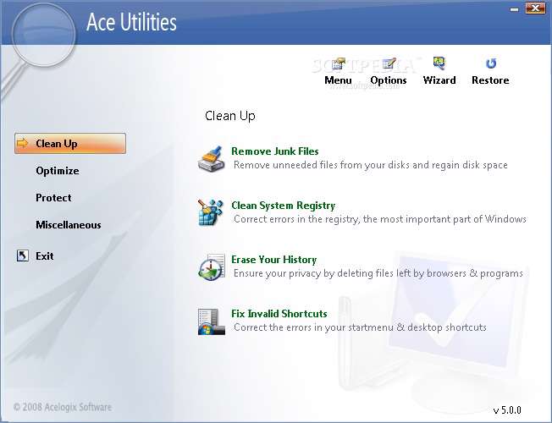This screenshot has width=552, height=423.
Task: Open the Miscellaneous category
Action: [x=69, y=225]
